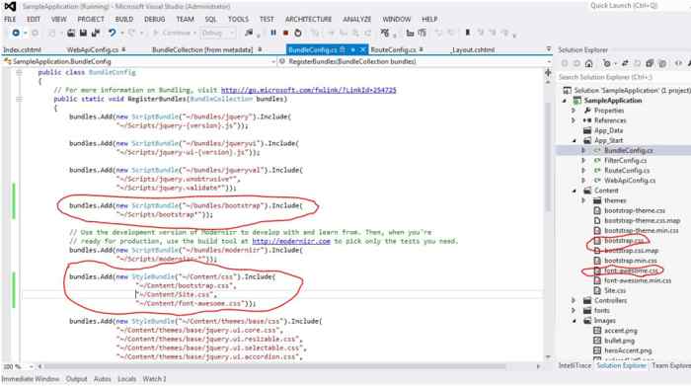Toggle the pin on the RouteConfig.cs tab
Screen dimensions: 691x386
422,49
